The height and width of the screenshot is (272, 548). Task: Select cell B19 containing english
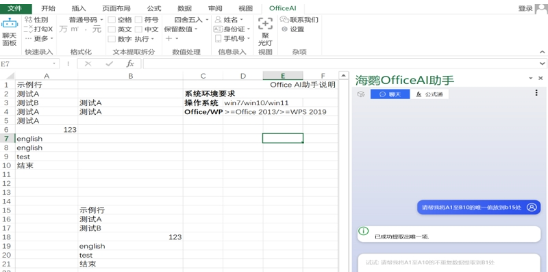(x=130, y=246)
